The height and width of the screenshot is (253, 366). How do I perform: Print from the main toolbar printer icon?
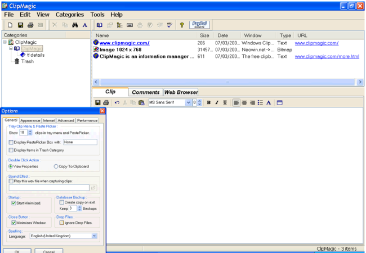(30, 25)
